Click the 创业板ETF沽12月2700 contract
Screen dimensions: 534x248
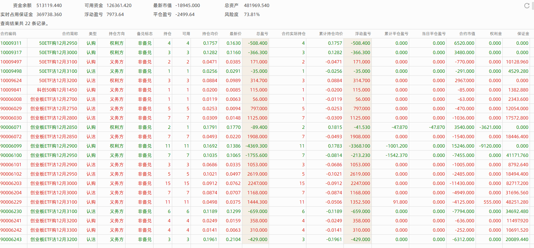(54, 99)
